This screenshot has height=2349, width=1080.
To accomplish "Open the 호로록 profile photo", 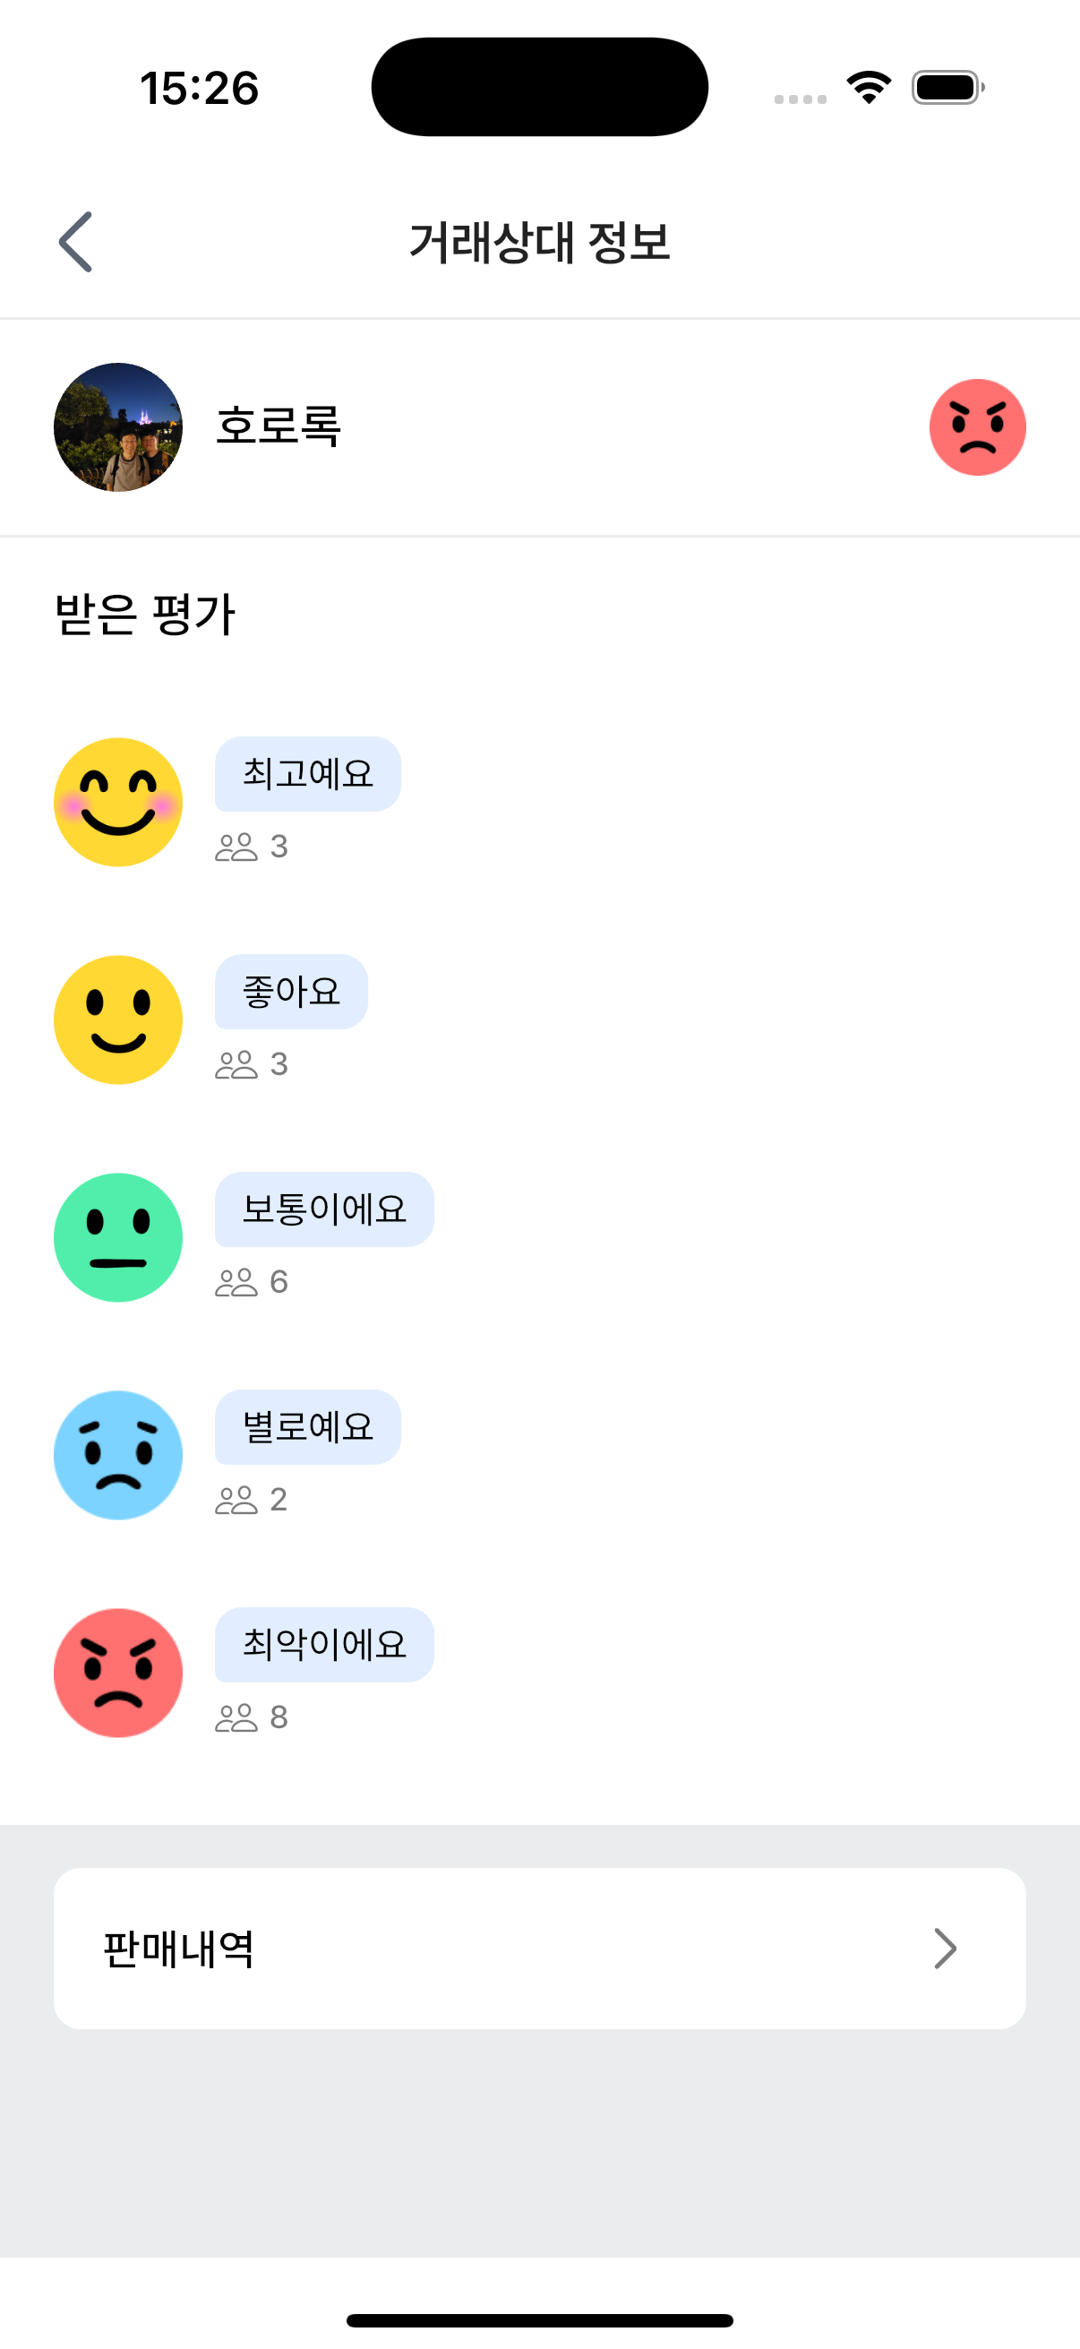I will 118,426.
